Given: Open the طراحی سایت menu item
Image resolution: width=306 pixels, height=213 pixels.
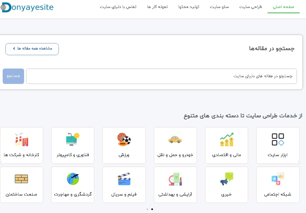Looking at the screenshot, I should (250, 7).
